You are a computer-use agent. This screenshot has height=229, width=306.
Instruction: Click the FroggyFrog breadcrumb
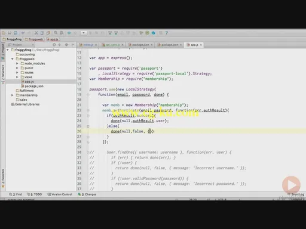click(12, 39)
